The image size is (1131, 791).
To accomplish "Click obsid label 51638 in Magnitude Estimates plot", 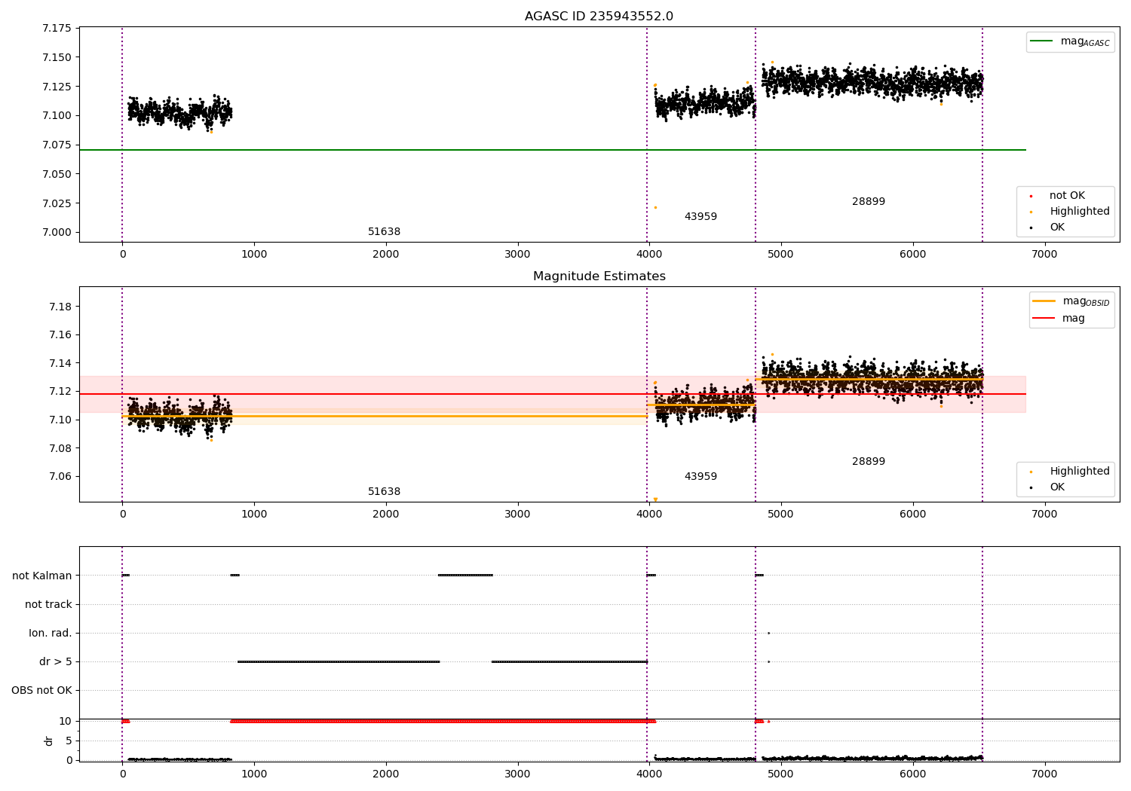I will coord(384,492).
